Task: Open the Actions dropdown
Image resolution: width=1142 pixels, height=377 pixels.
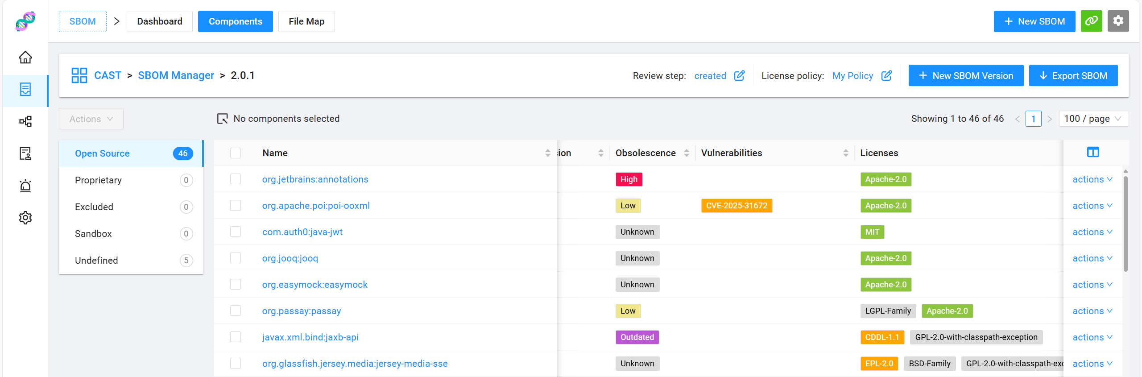Action: pyautogui.click(x=91, y=119)
